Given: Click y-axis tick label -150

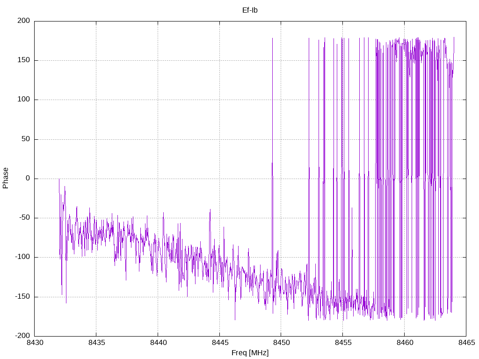Looking at the screenshot, I should (22, 296).
